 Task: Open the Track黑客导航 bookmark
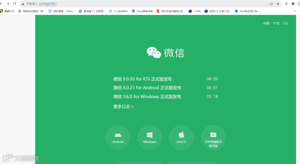click(x=142, y=11)
